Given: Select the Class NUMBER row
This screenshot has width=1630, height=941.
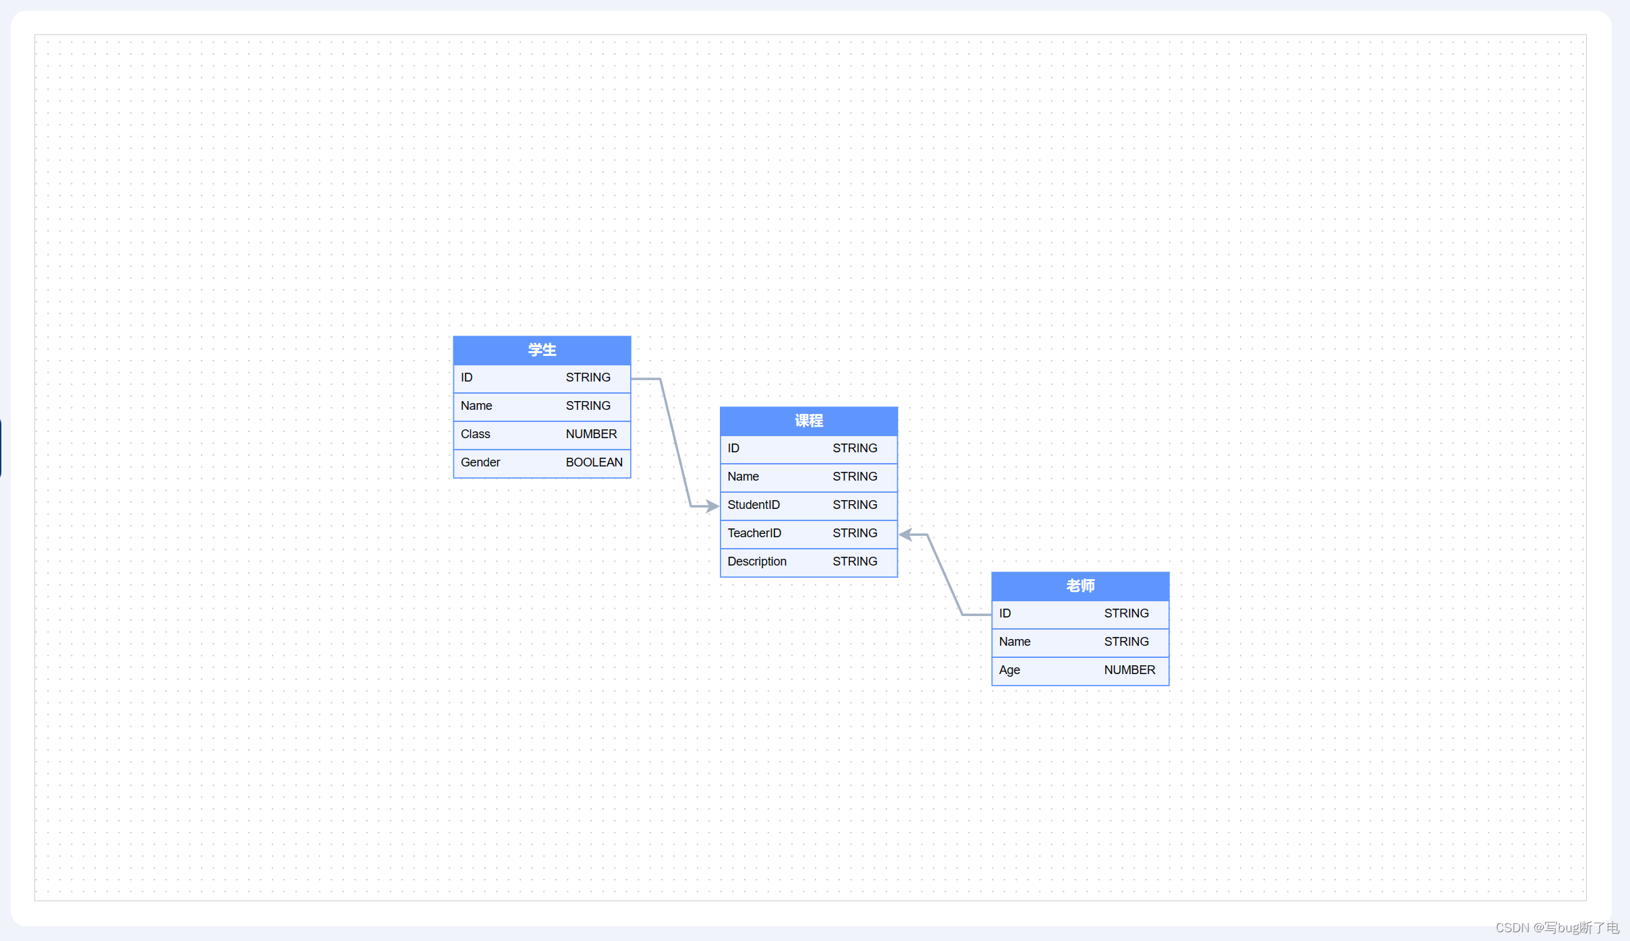Looking at the screenshot, I should (x=542, y=435).
